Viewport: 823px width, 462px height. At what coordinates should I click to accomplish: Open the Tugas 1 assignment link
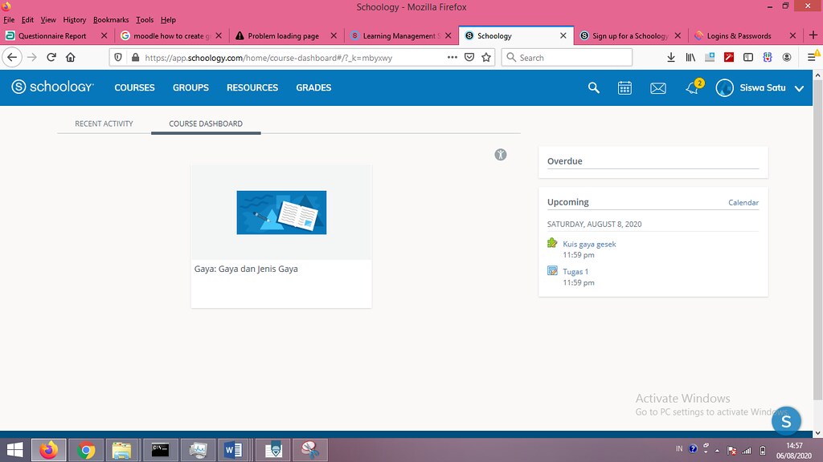tap(575, 272)
